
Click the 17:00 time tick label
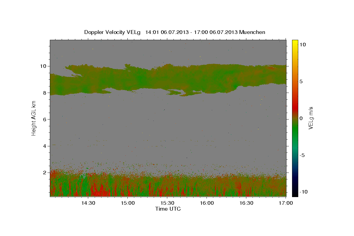[x=286, y=203]
